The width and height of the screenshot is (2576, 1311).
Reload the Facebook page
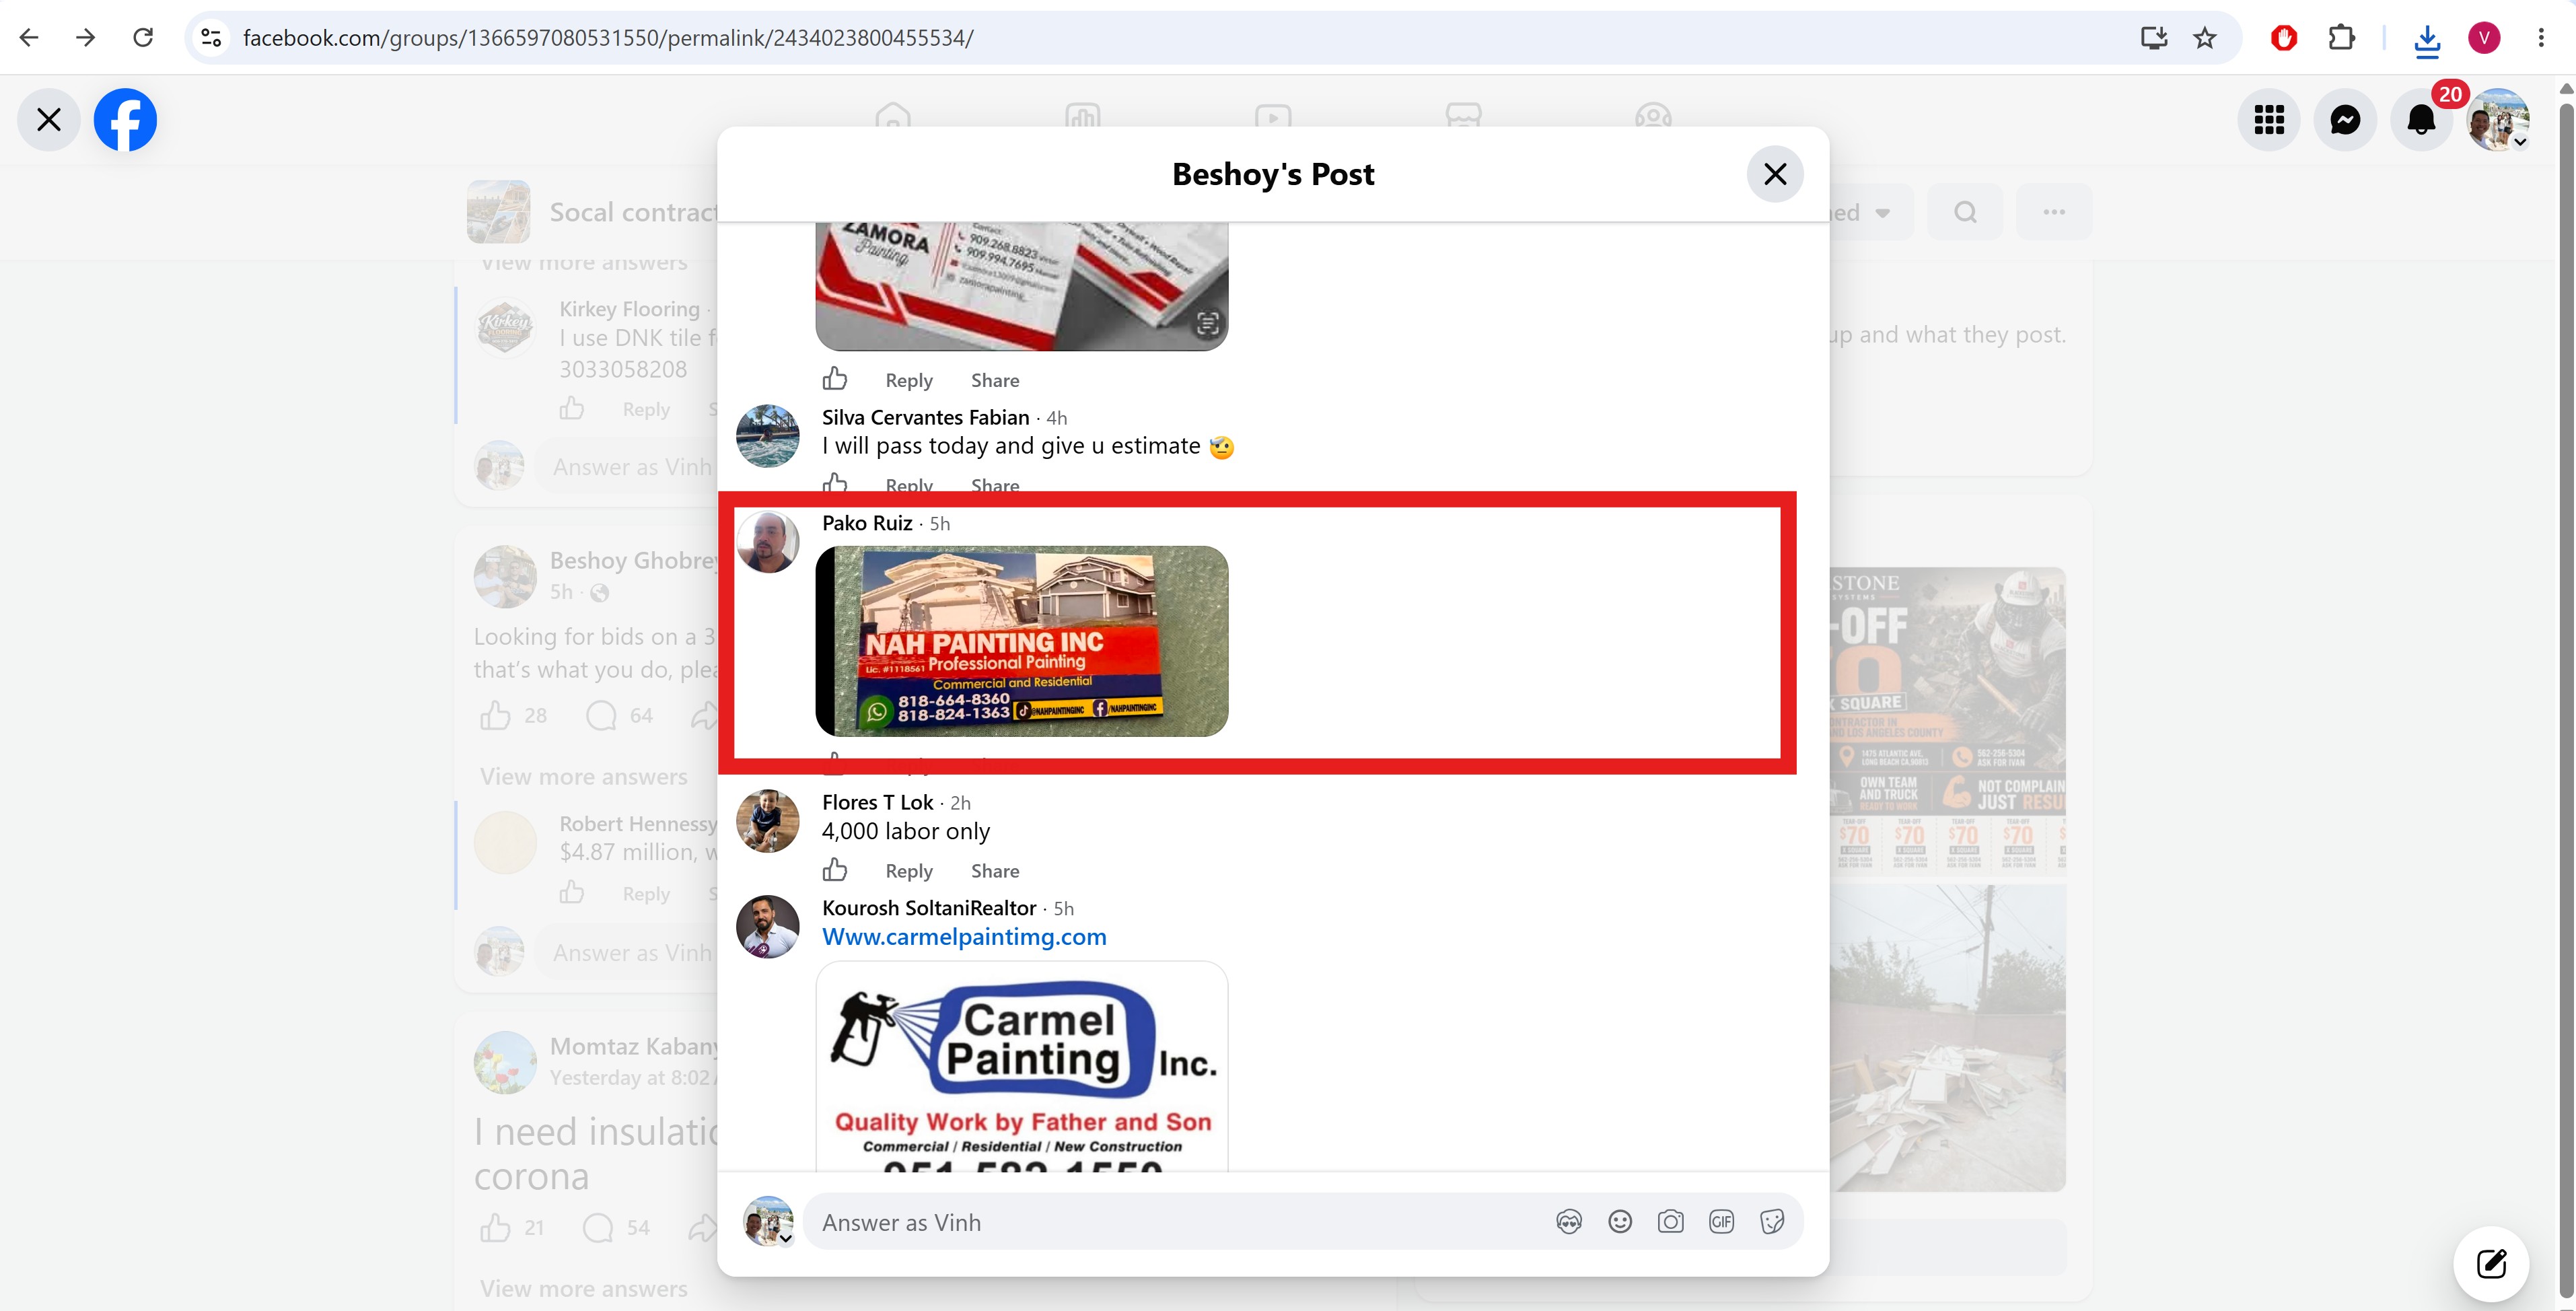pos(143,38)
